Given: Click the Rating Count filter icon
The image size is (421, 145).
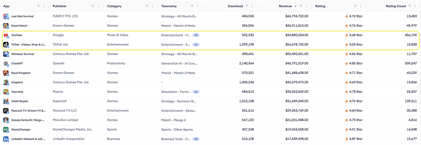Looking at the screenshot, I should pyautogui.click(x=410, y=6).
